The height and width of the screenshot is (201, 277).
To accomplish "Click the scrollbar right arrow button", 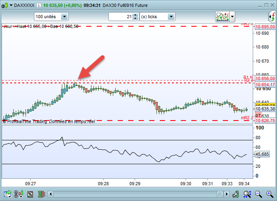I will coord(226,194).
